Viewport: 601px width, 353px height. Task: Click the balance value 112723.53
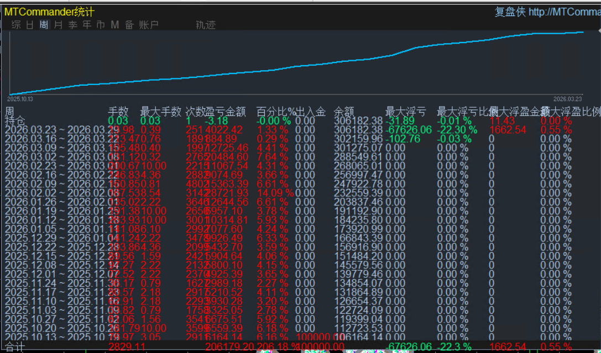tap(358, 328)
